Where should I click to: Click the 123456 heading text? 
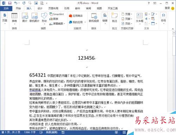[86, 58]
